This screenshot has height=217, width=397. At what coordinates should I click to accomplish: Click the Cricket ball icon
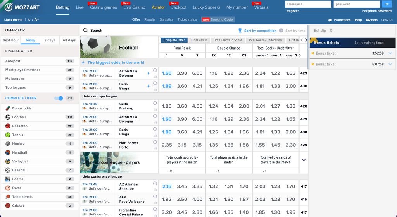[8, 205]
